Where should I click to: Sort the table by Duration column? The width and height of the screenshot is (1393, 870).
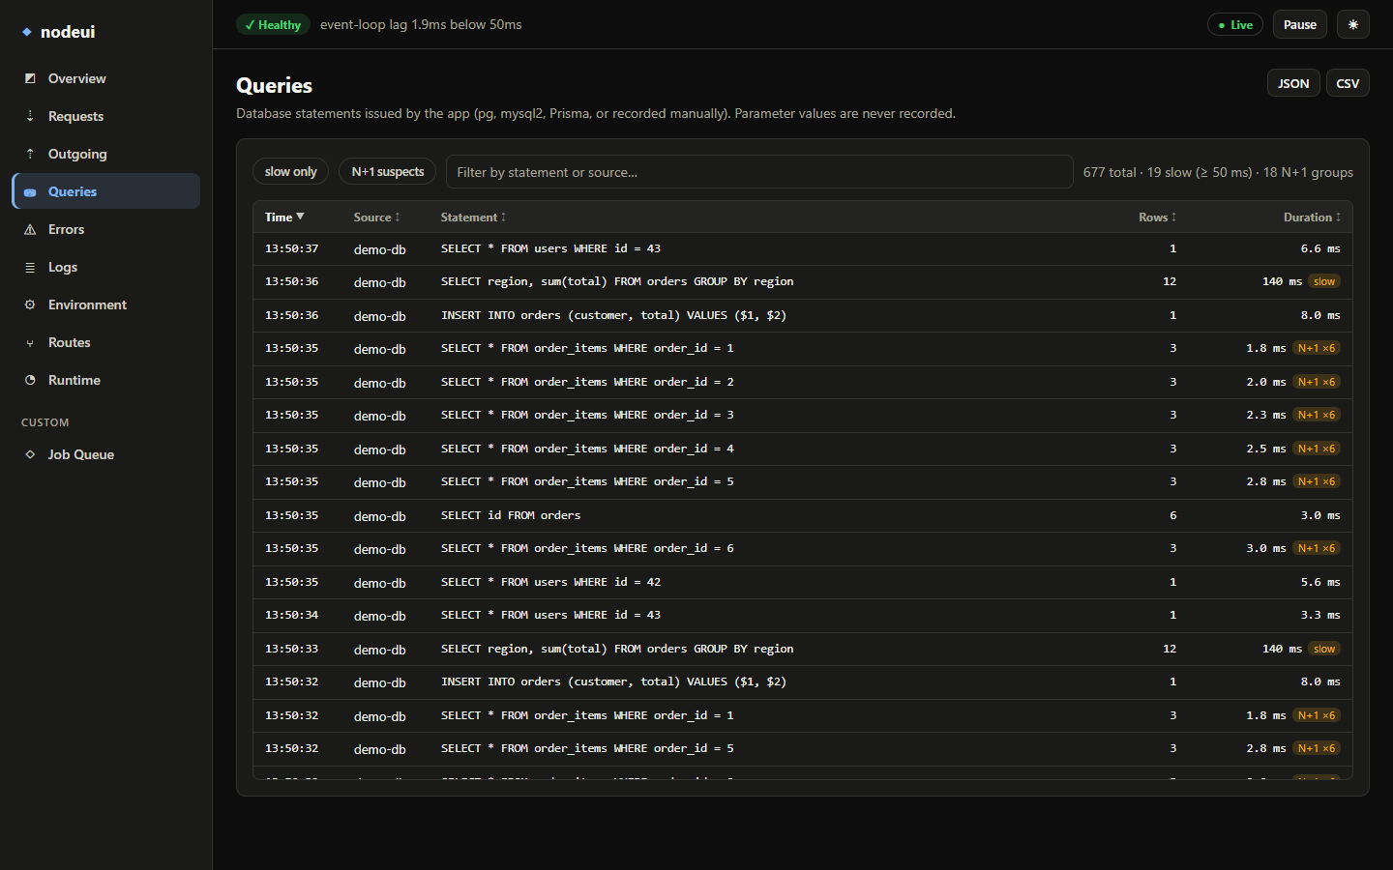1312,217
